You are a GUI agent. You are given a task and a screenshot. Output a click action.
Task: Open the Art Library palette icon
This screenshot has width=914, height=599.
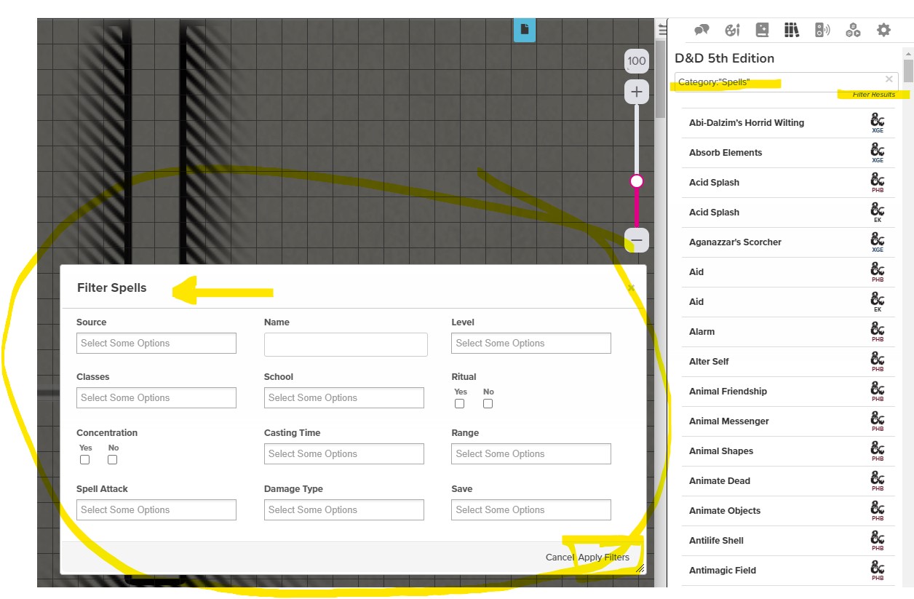pyautogui.click(x=732, y=30)
